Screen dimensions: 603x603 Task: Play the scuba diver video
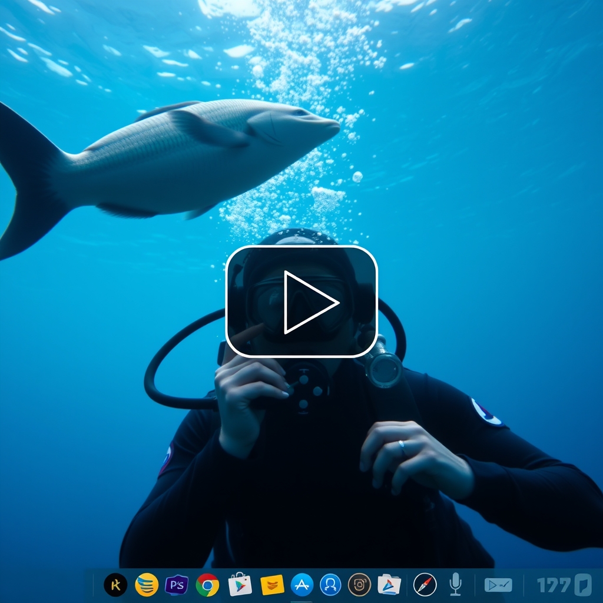pyautogui.click(x=301, y=302)
